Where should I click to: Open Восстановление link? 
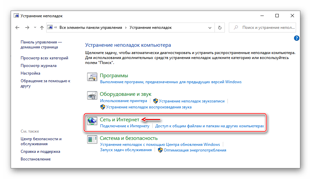36,159
